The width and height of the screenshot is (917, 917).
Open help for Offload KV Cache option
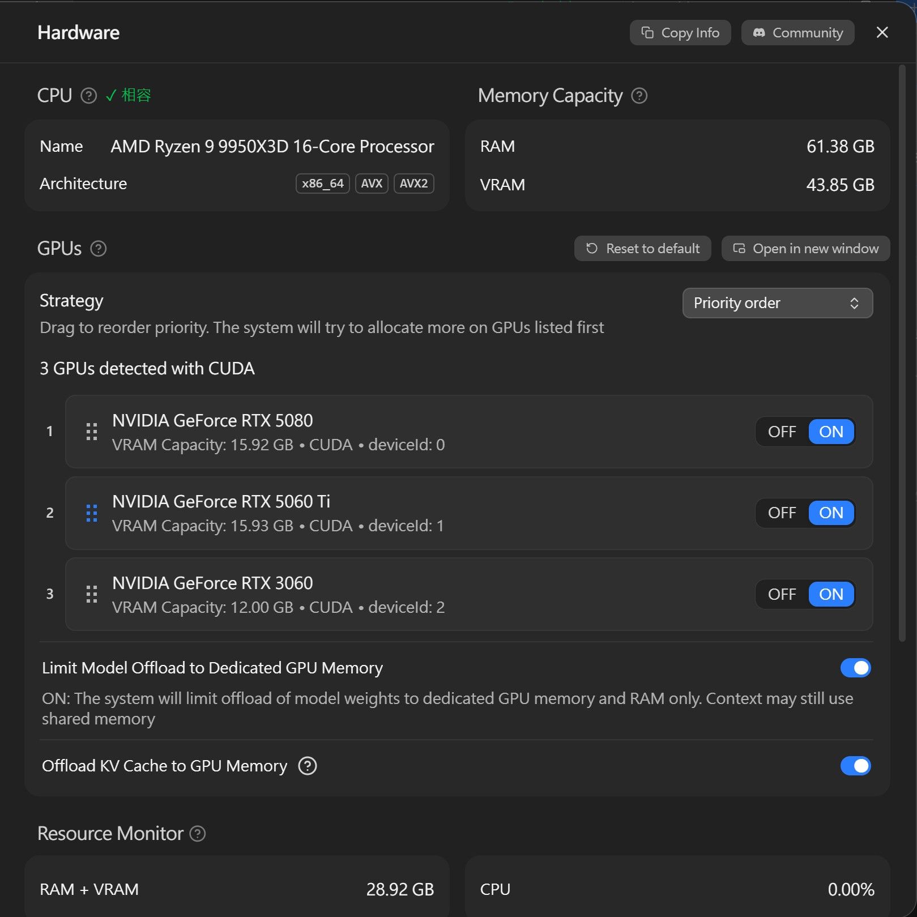click(x=308, y=766)
